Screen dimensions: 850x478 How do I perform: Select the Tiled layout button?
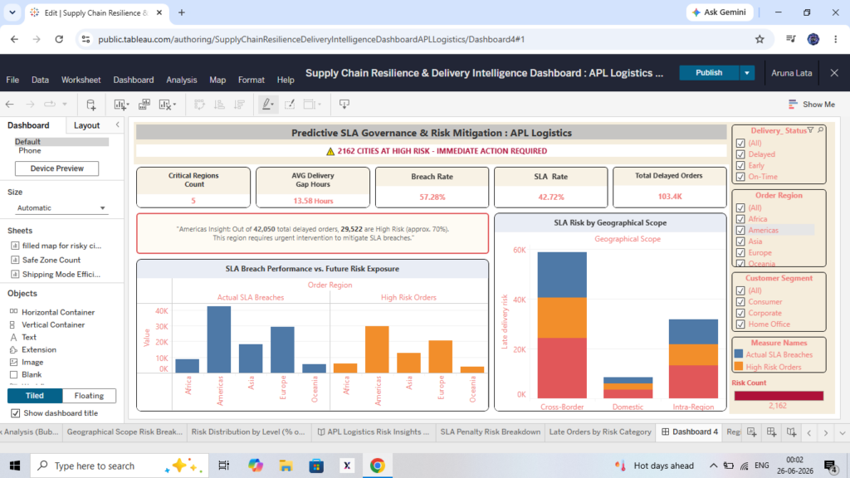[35, 396]
